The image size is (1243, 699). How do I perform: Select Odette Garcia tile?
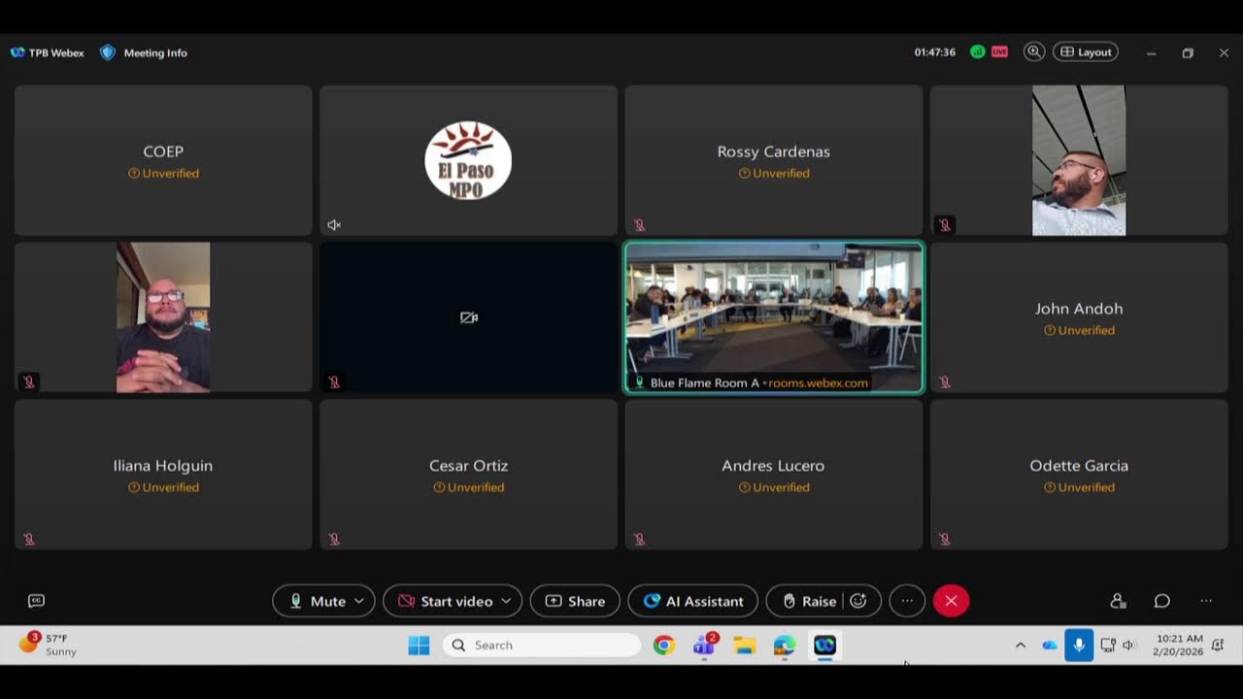tap(1079, 475)
